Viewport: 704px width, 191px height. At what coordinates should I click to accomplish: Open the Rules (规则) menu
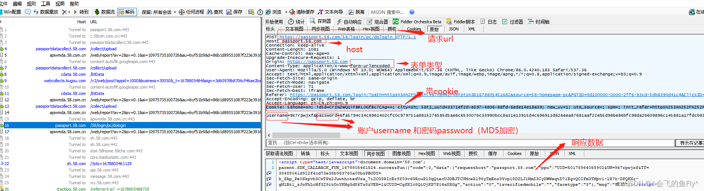pyautogui.click(x=32, y=3)
